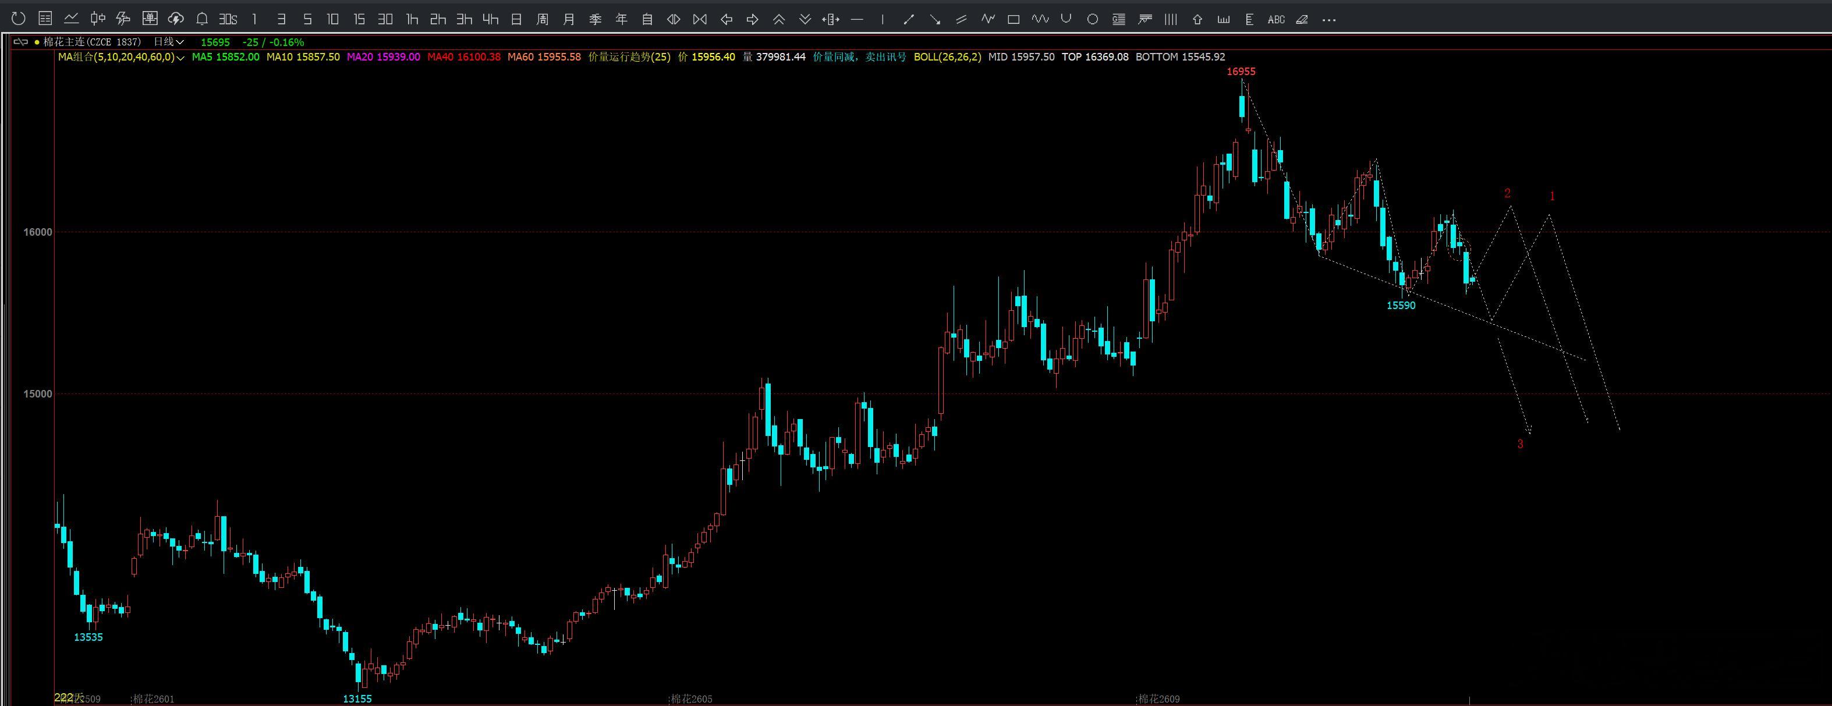Click the 单 single-view boxed icon
Viewport: 1832px width, 706px height.
[x=150, y=19]
